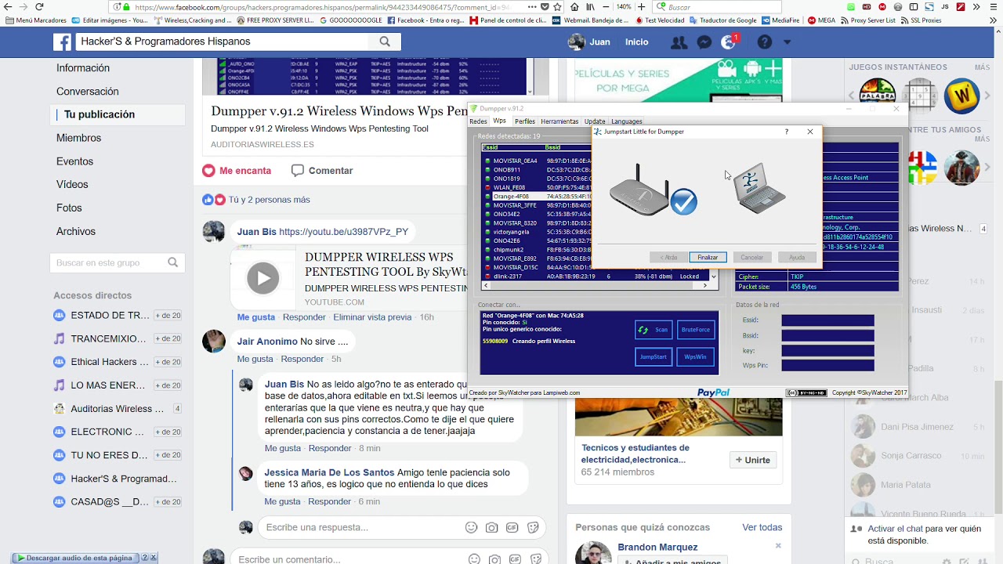This screenshot has width=1003, height=564.
Task: Insert sticker in reply box
Action: tap(534, 527)
